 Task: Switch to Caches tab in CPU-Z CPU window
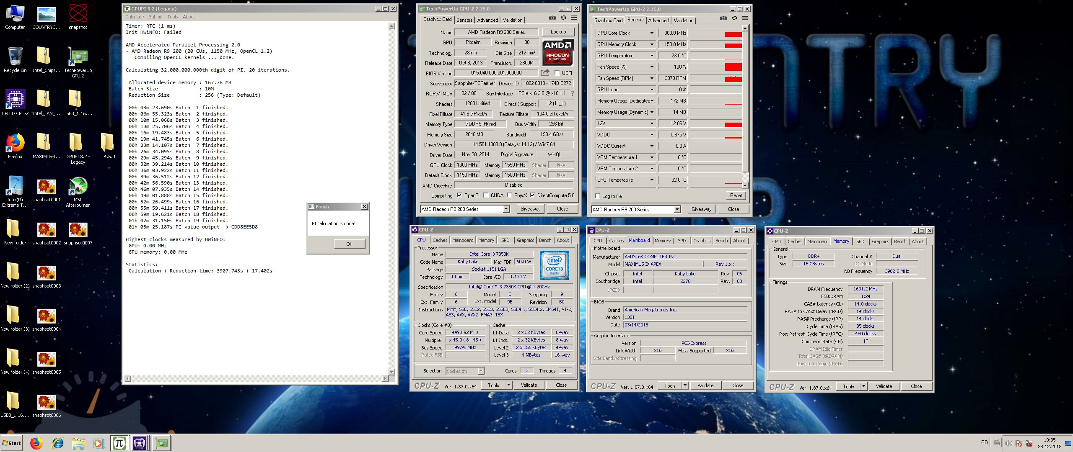pyautogui.click(x=440, y=240)
